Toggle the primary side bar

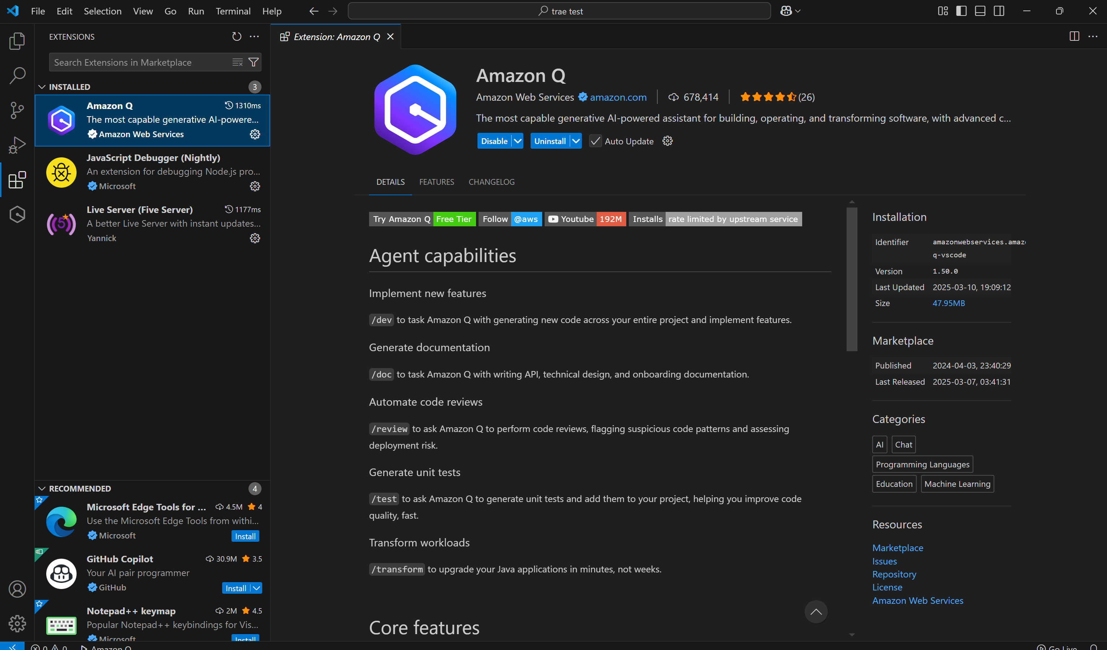tap(961, 11)
